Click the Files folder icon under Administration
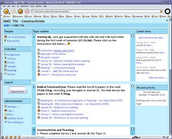The width and height of the screenshot is (172, 139). click(x=5, y=114)
